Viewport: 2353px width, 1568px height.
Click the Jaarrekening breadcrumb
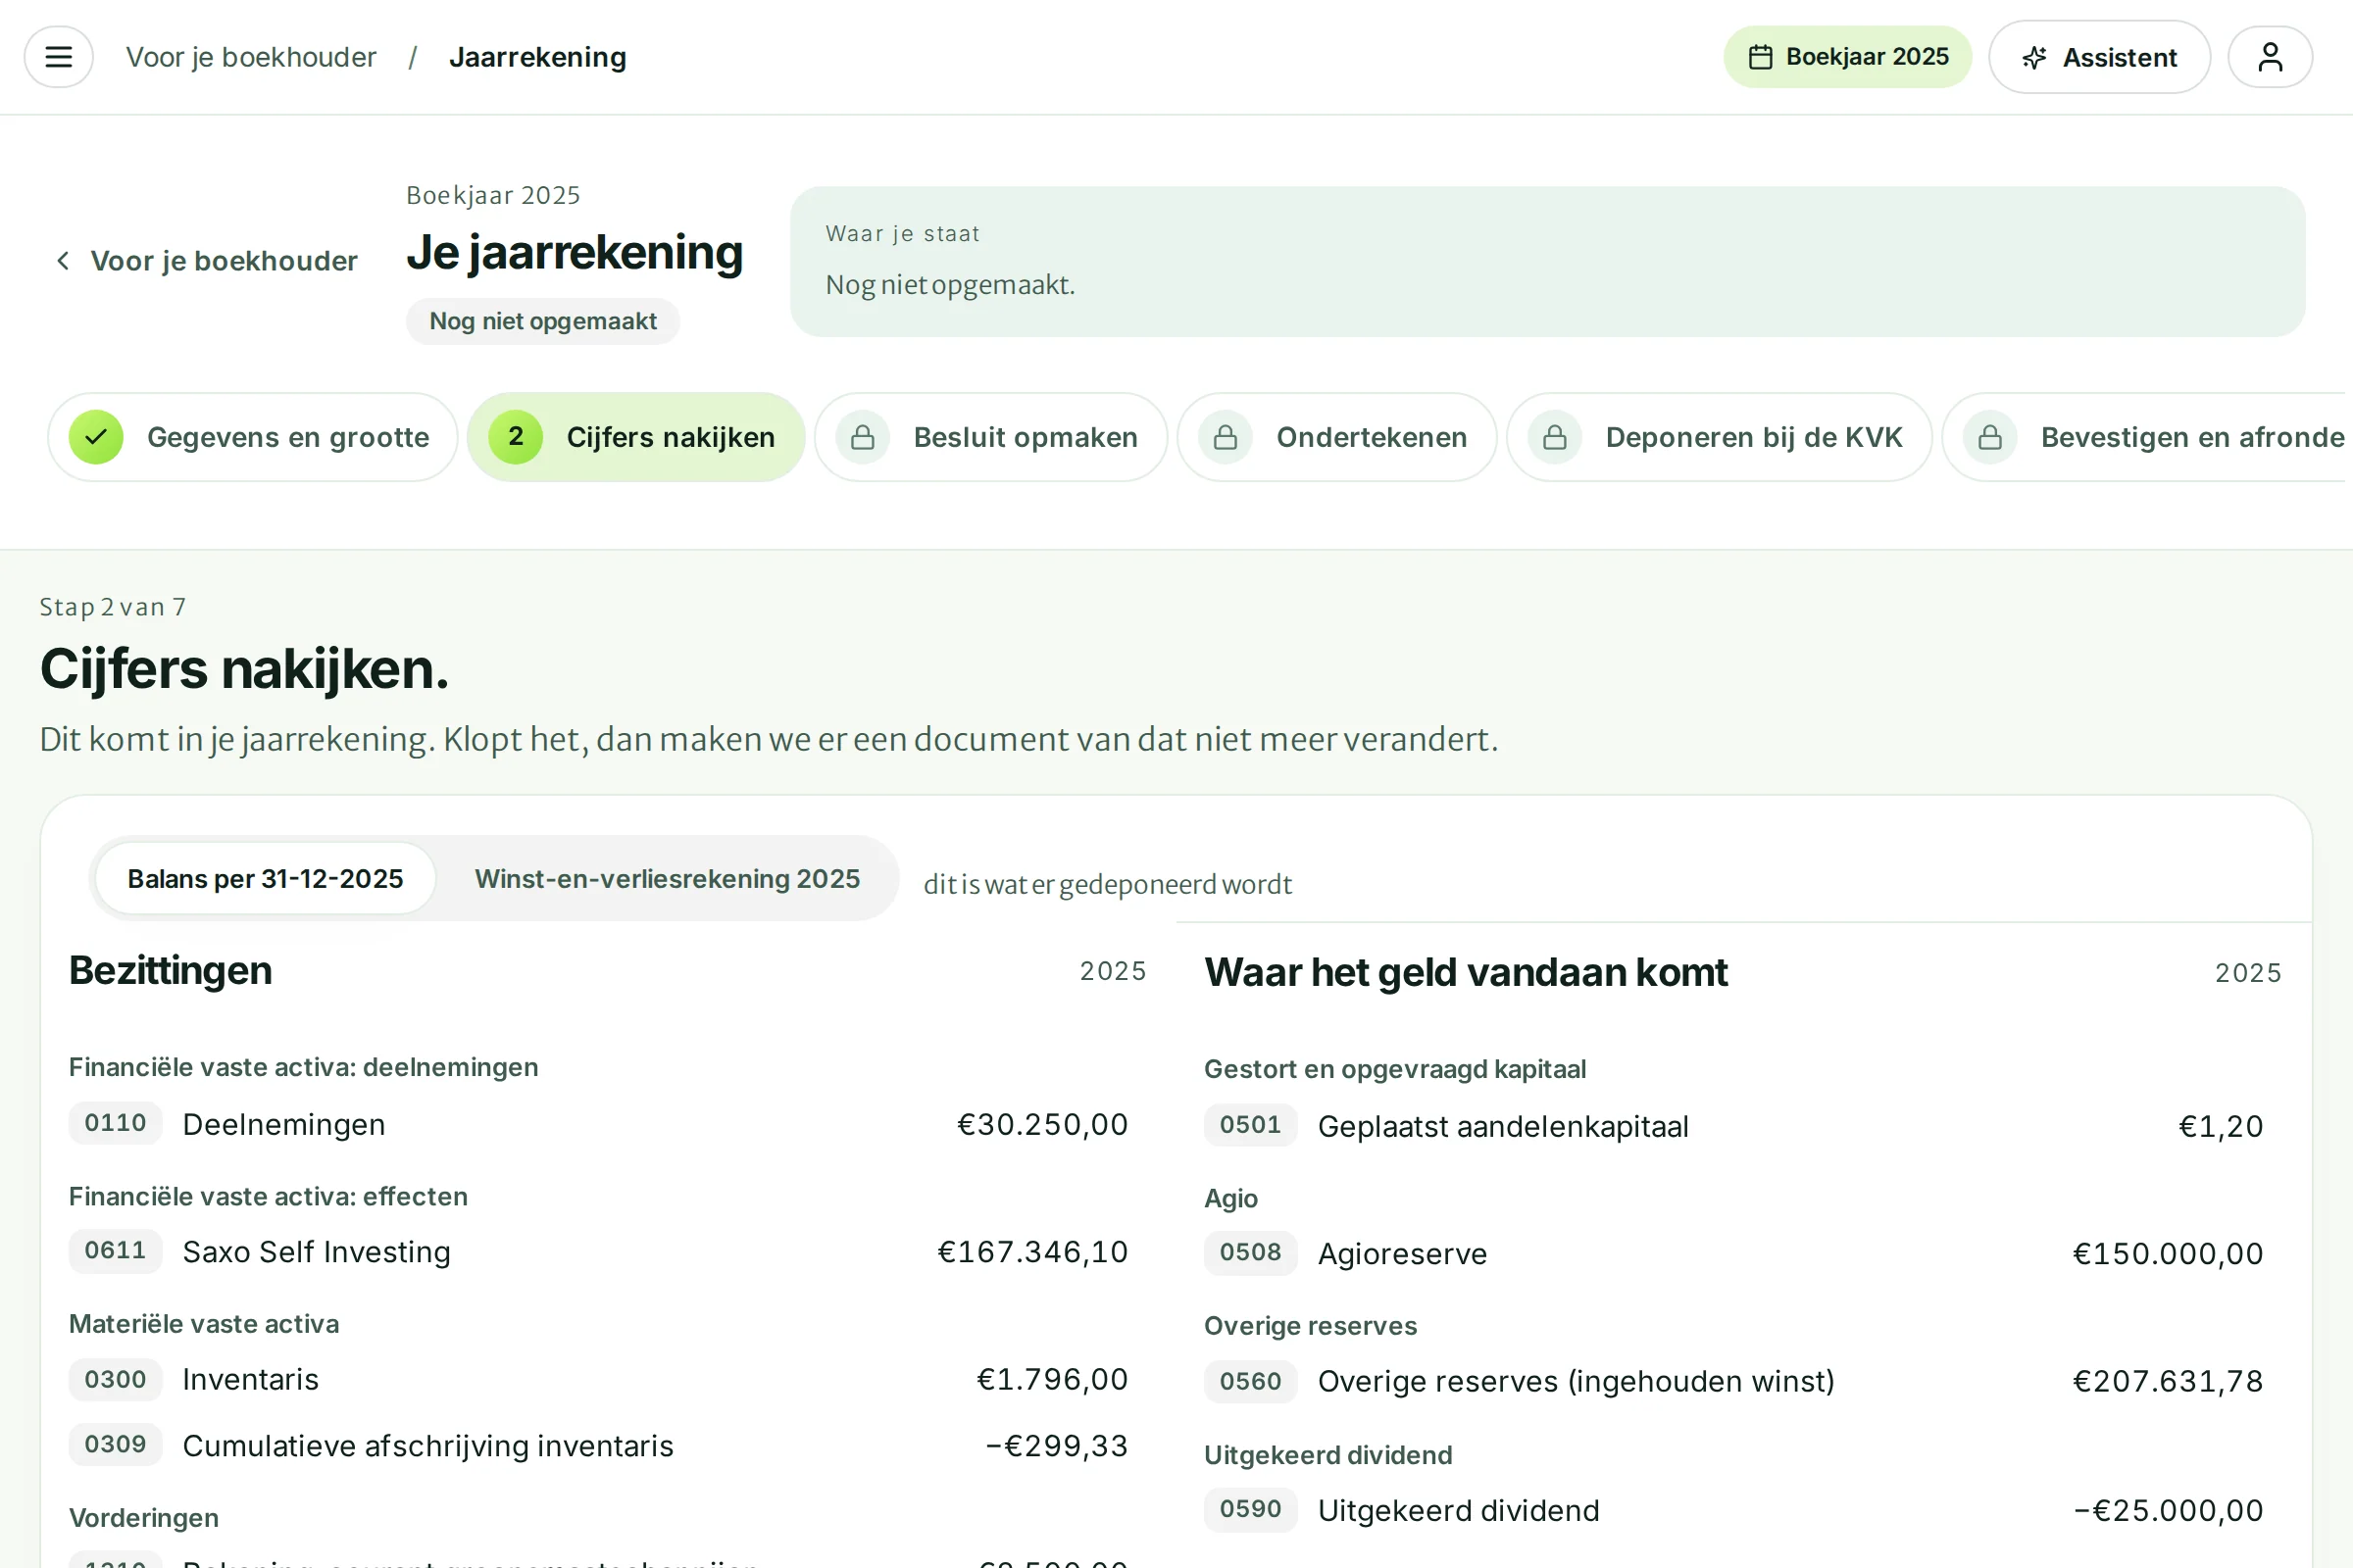[537, 57]
